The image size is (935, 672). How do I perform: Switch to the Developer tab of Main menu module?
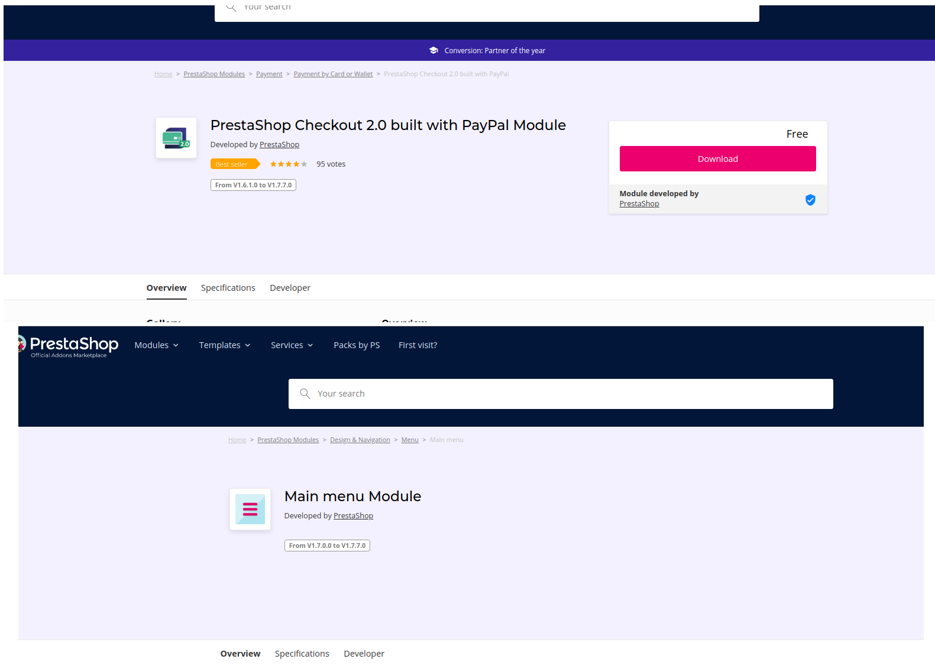click(x=364, y=654)
